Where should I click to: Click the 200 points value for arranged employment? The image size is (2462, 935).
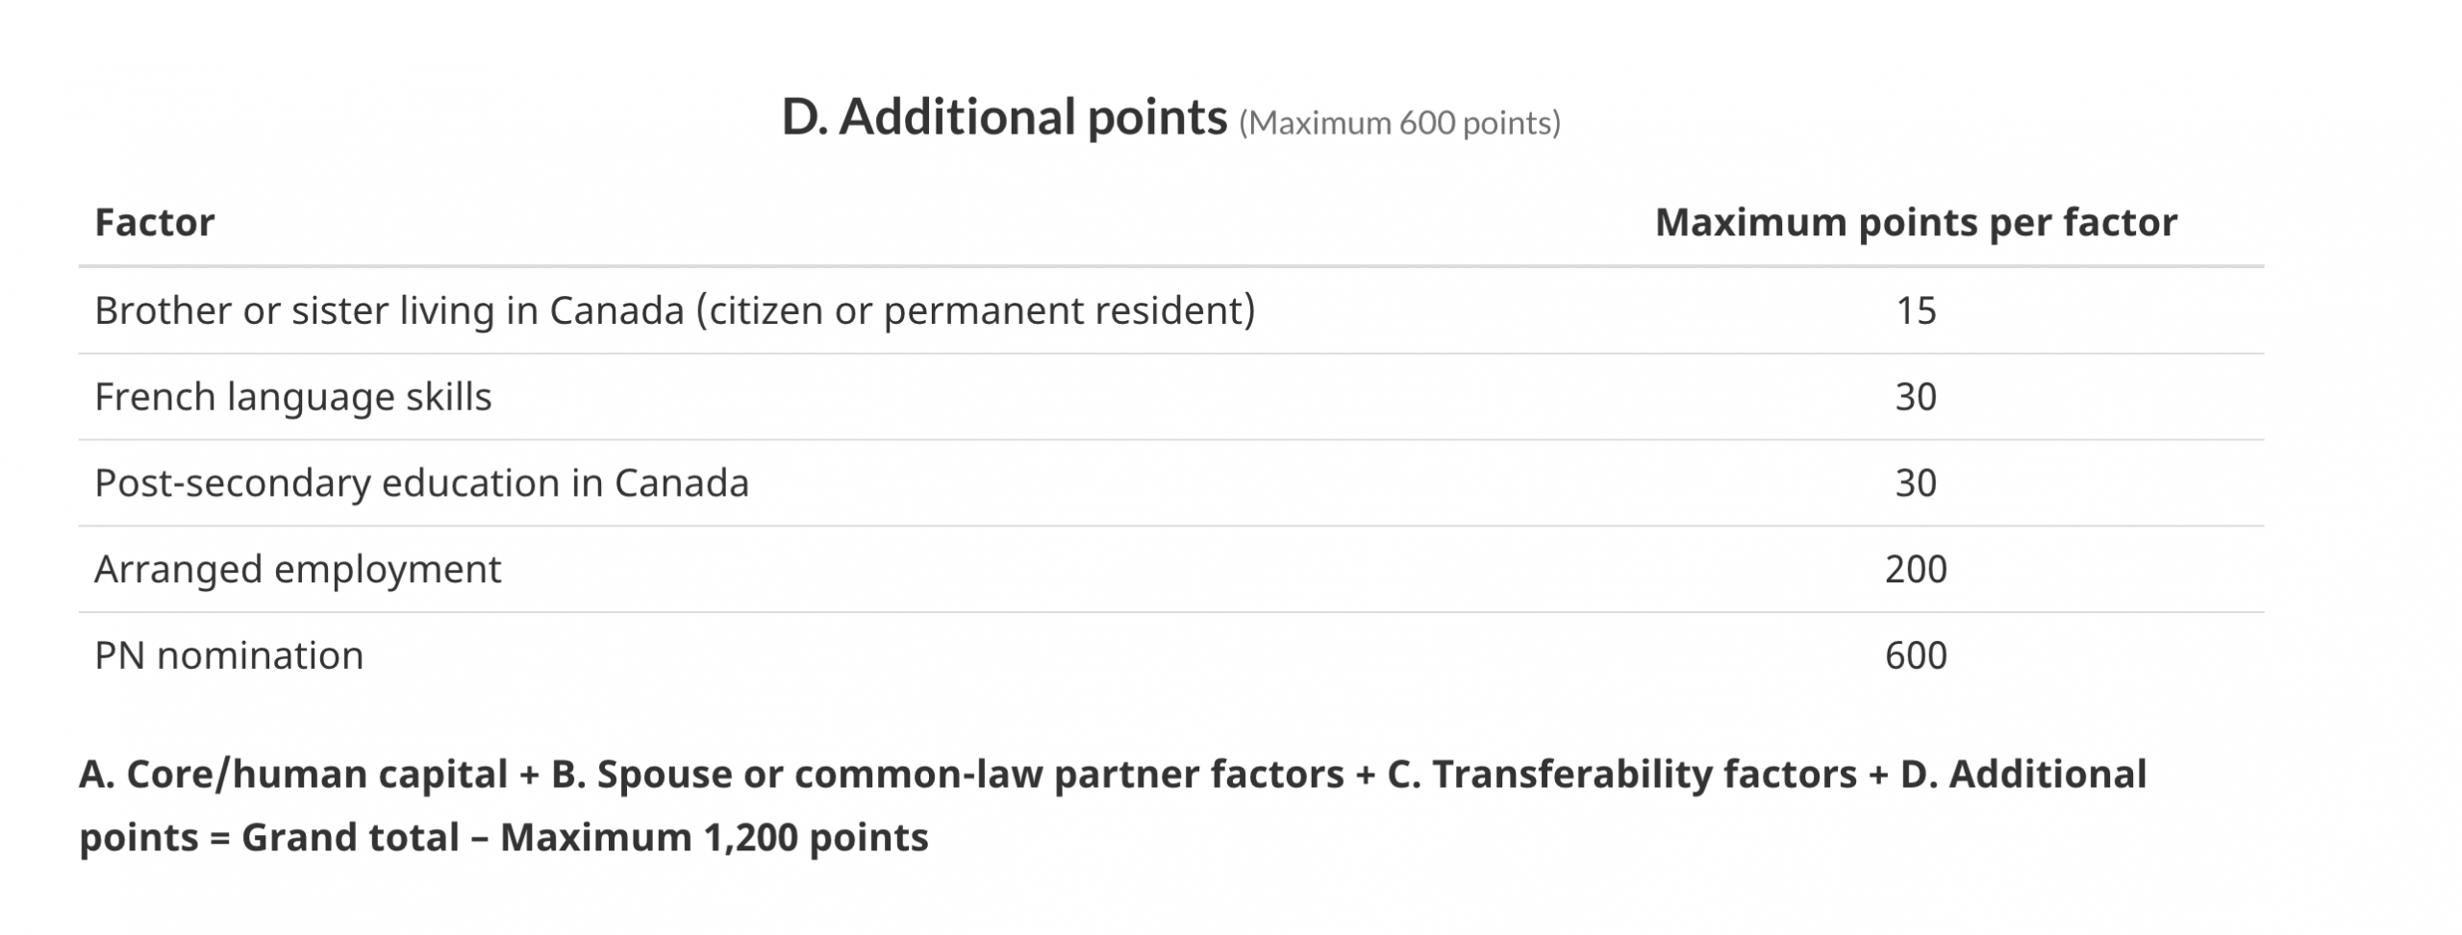[x=1915, y=569]
